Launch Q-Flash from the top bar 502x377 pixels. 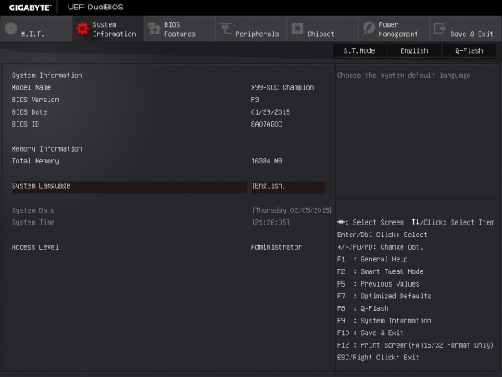(469, 50)
